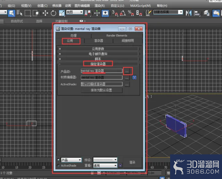
Task: Open the 自定义(U) menu
Action: click(118, 6)
